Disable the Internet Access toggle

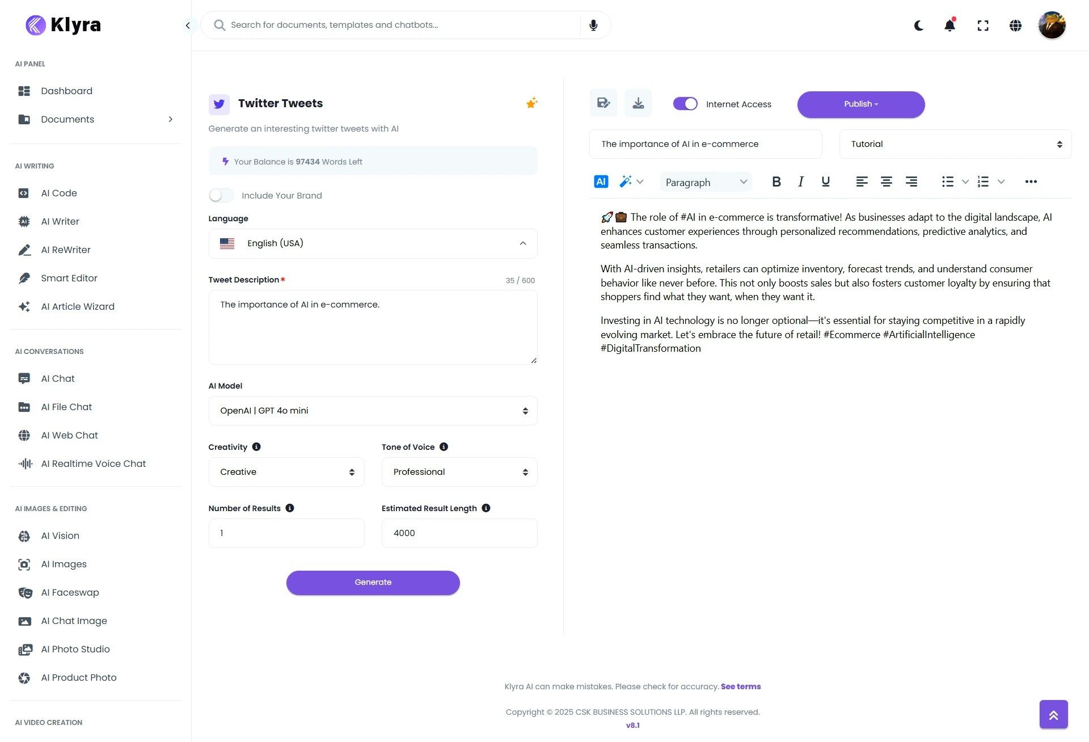pos(685,104)
